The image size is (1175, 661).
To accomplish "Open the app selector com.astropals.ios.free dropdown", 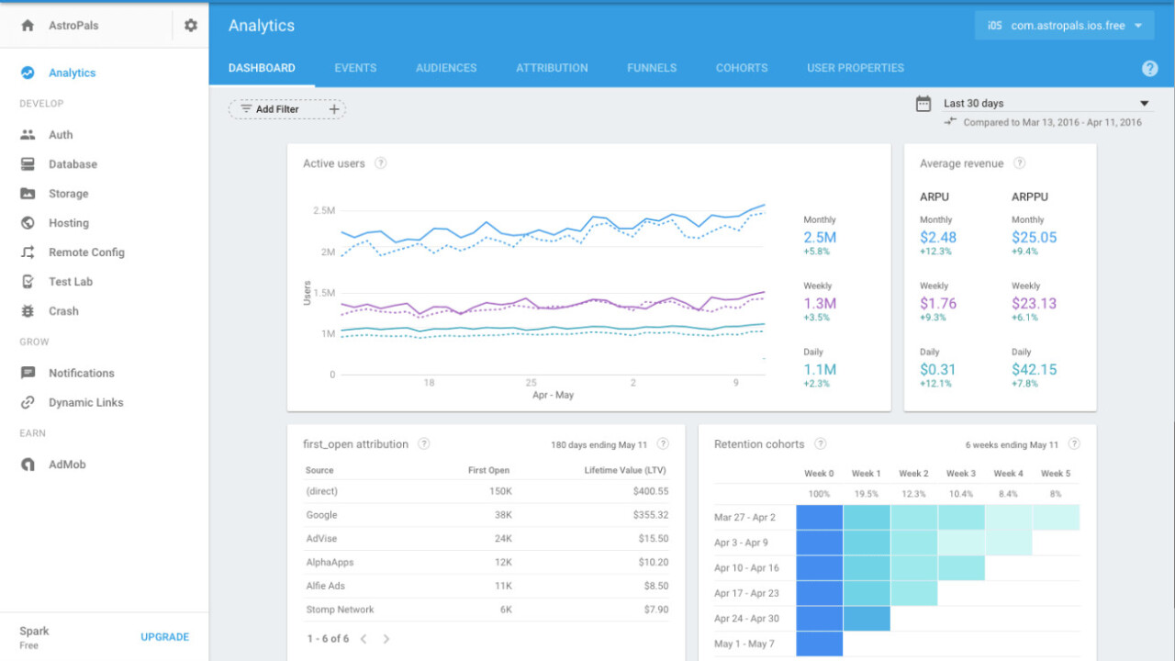I will [1064, 26].
